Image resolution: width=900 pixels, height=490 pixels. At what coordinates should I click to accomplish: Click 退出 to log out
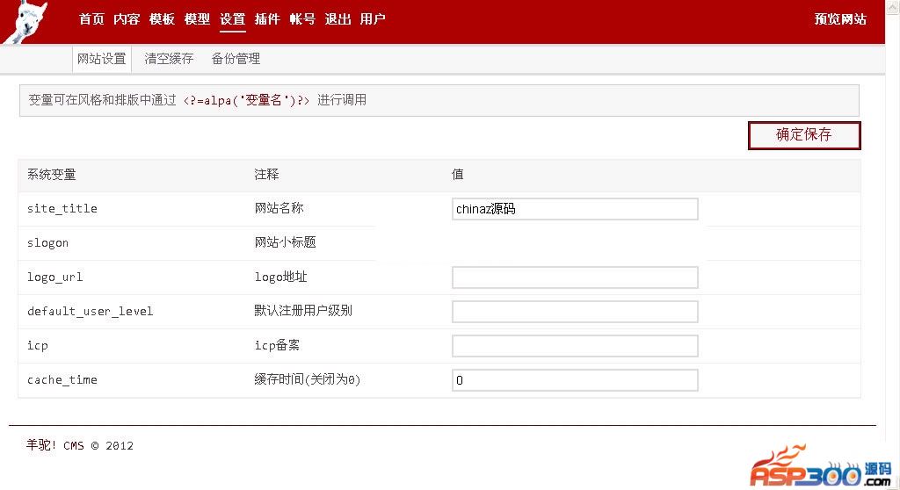click(x=337, y=19)
